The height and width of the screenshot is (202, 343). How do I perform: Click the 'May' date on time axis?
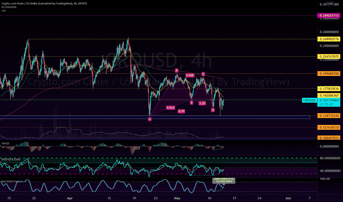[x=177, y=198]
